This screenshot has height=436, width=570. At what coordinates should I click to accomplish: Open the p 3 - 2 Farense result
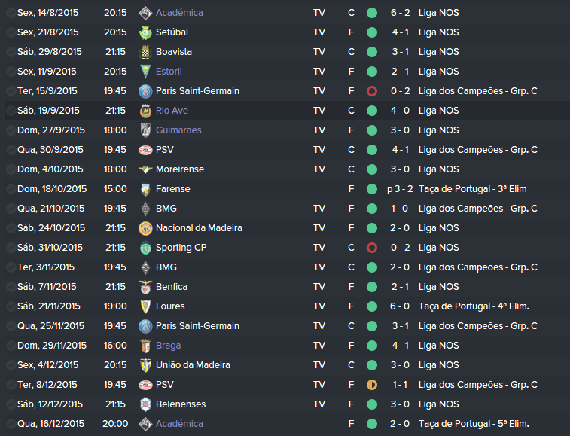coord(399,189)
